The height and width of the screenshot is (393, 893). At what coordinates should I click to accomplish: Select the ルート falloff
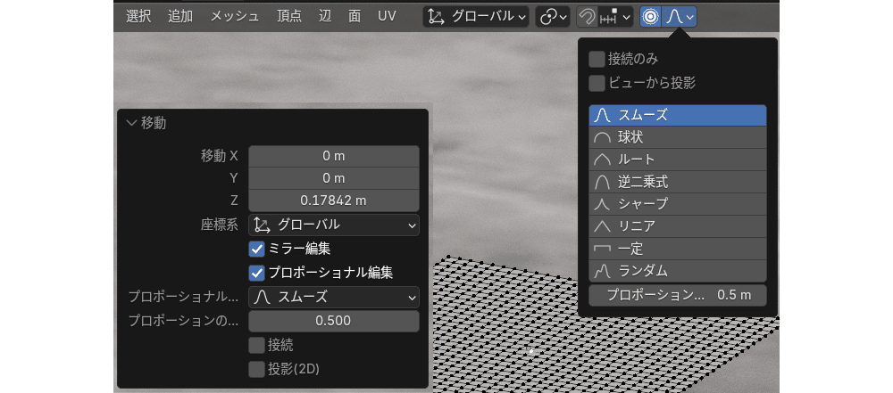(678, 160)
